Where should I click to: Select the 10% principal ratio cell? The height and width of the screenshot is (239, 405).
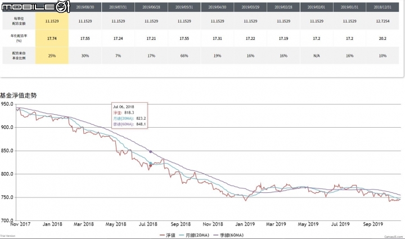pos(382,56)
